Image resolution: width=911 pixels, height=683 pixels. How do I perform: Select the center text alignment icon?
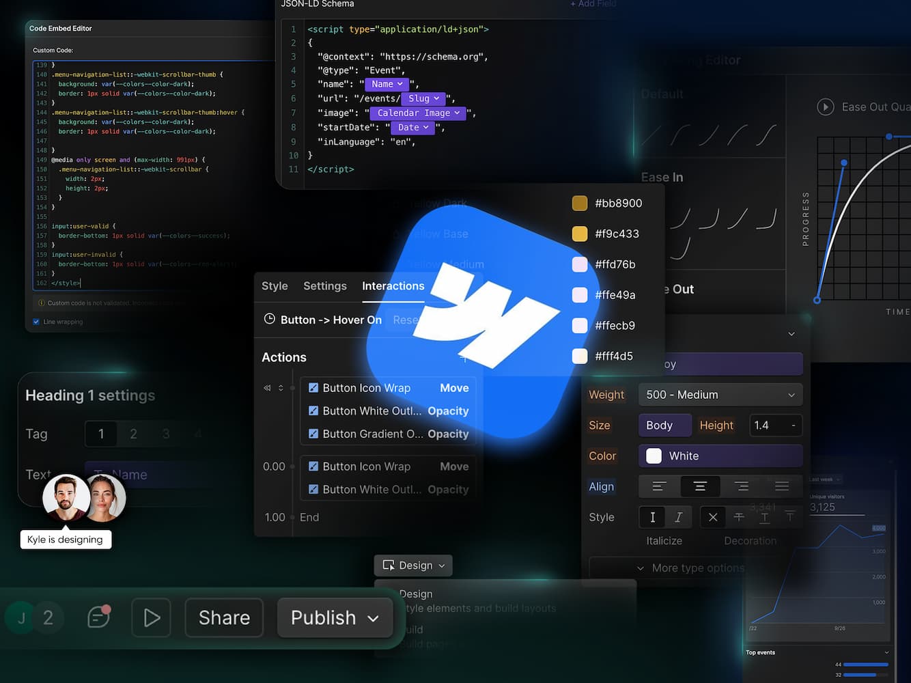click(700, 486)
